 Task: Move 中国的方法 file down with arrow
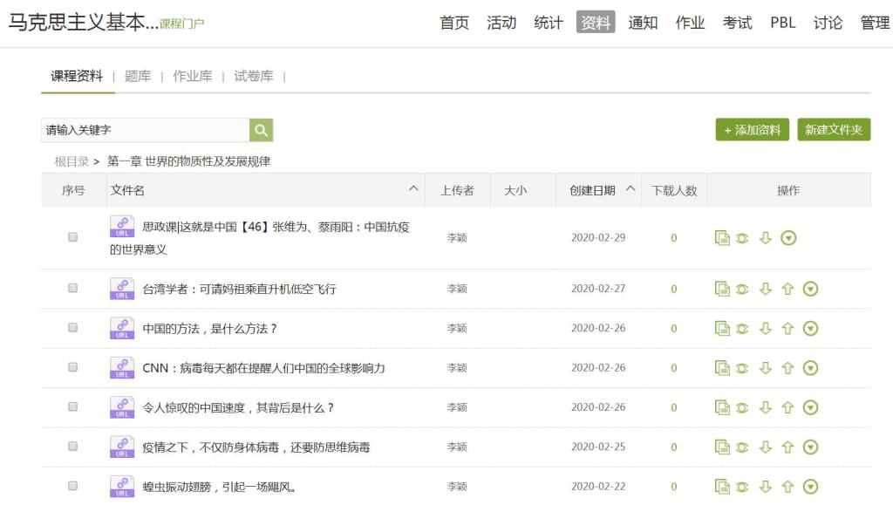766,328
